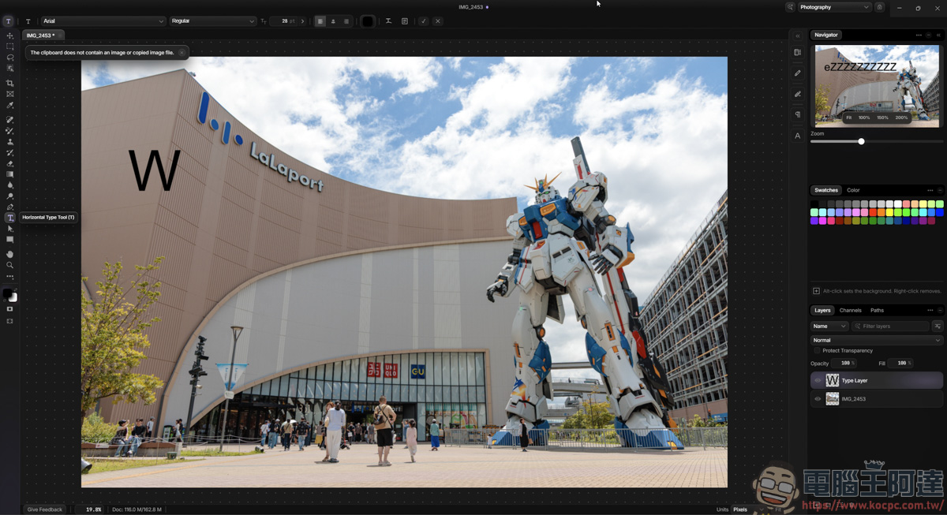
Task: Select the Clone Stamp tool
Action: coord(9,142)
